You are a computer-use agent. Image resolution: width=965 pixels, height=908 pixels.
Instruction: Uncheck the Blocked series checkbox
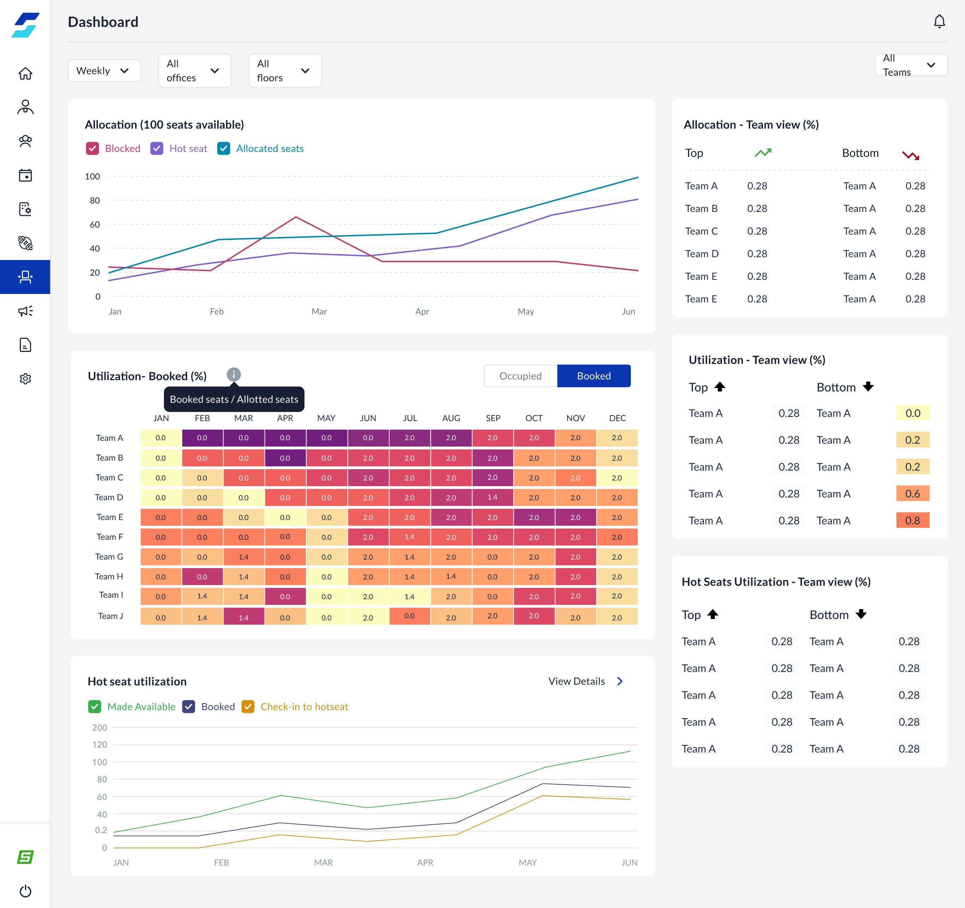(92, 149)
